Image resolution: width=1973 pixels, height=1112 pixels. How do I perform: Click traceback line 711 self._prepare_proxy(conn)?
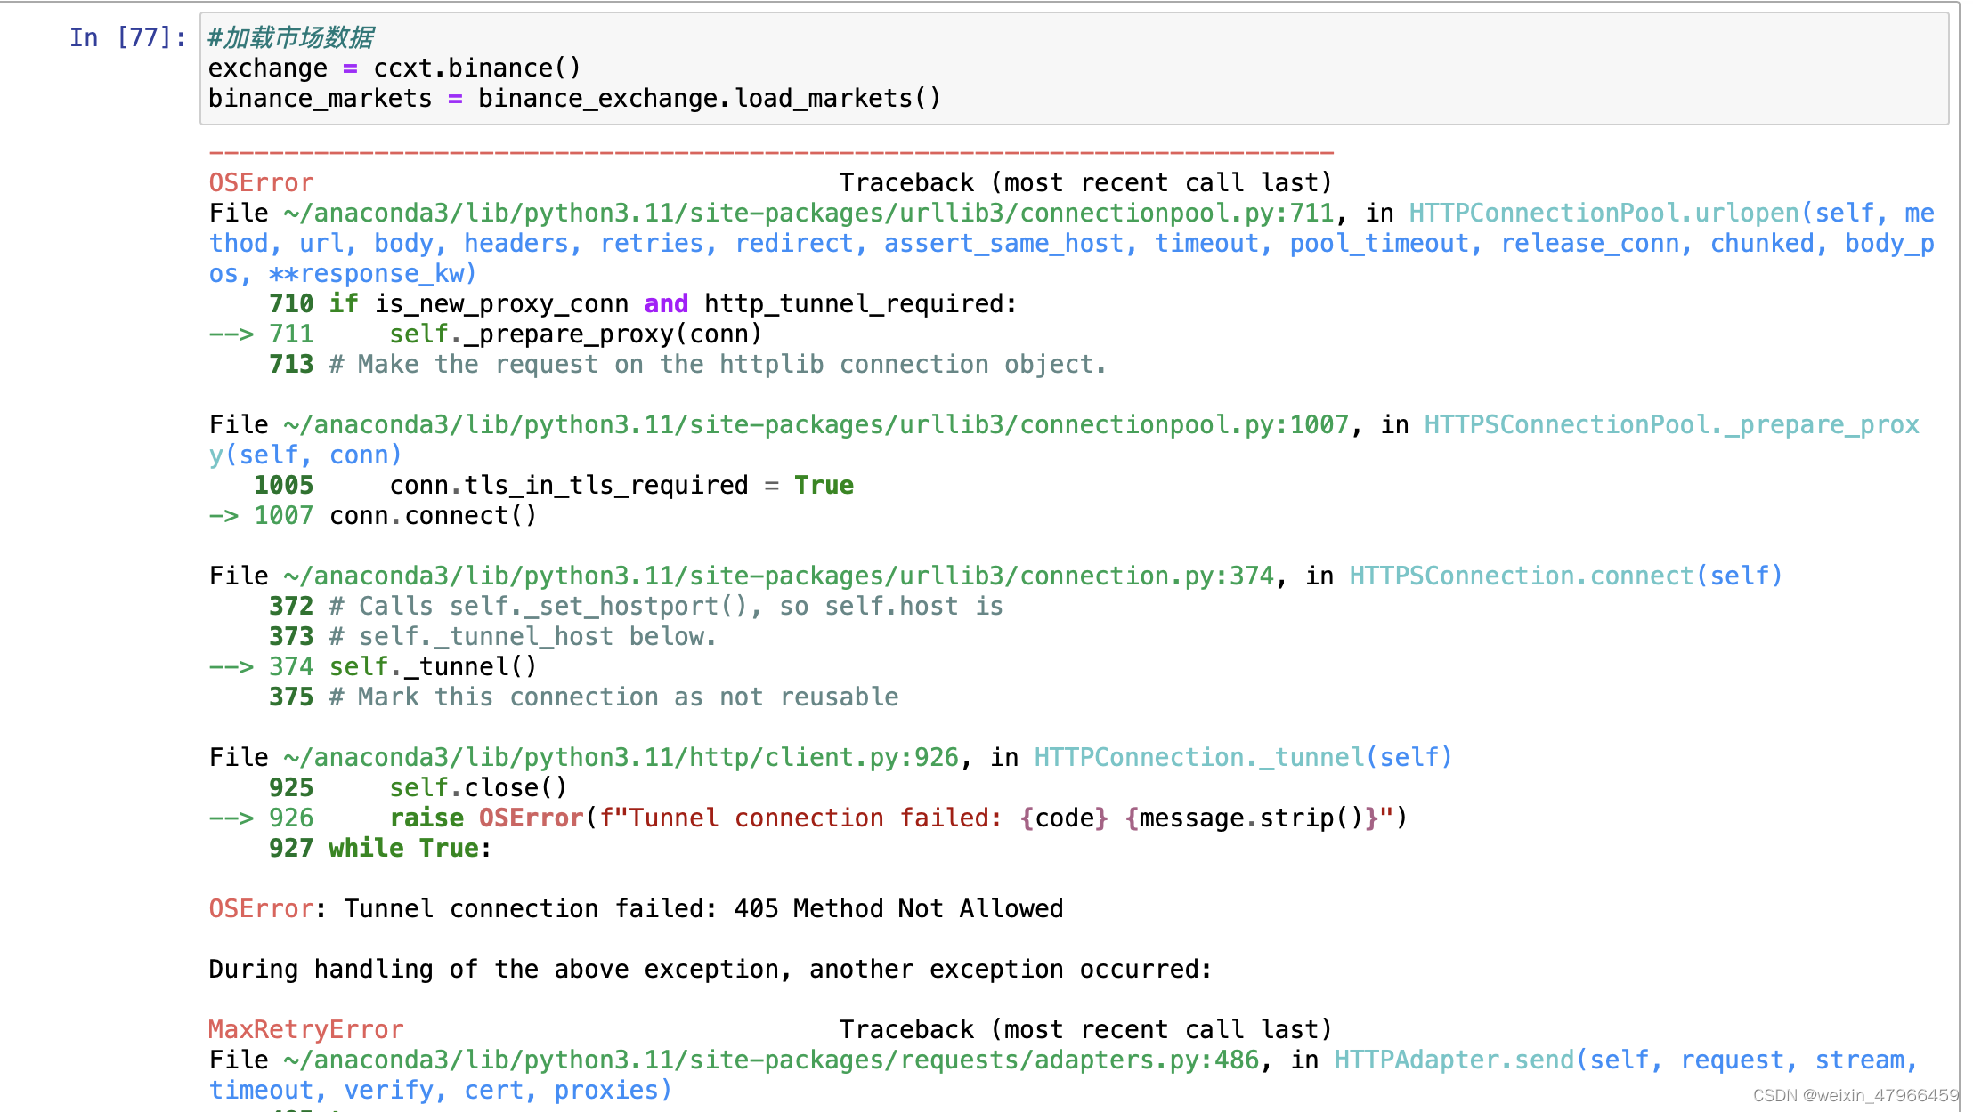click(x=575, y=334)
